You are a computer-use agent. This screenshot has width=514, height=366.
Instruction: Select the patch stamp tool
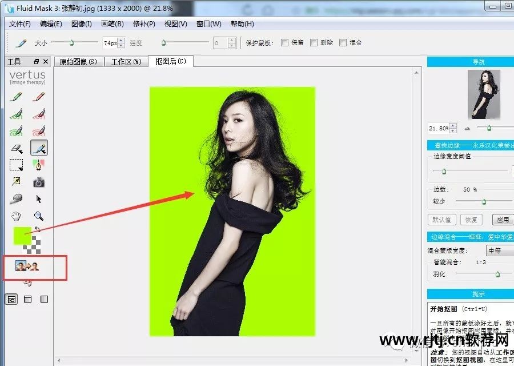[x=16, y=198]
